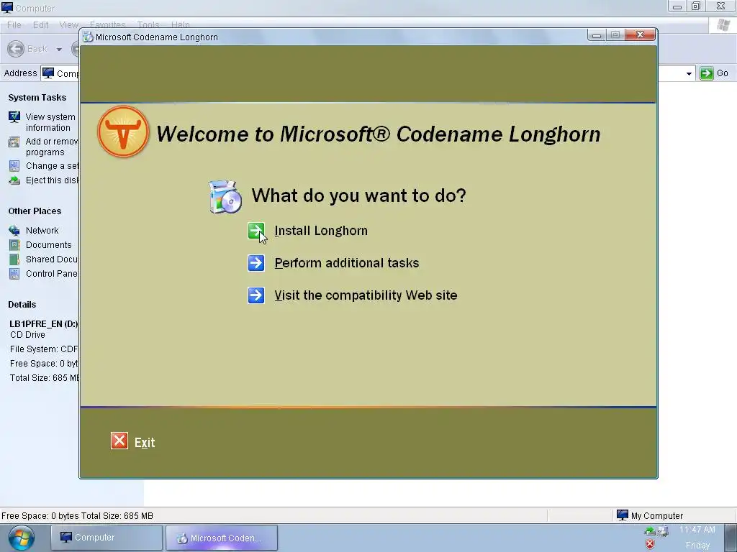
Task: Switch to Computer taskbar button
Action: click(107, 538)
